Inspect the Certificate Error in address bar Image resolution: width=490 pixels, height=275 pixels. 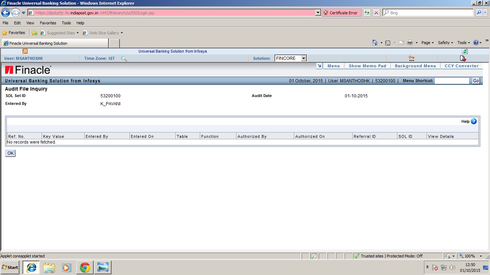coord(341,13)
